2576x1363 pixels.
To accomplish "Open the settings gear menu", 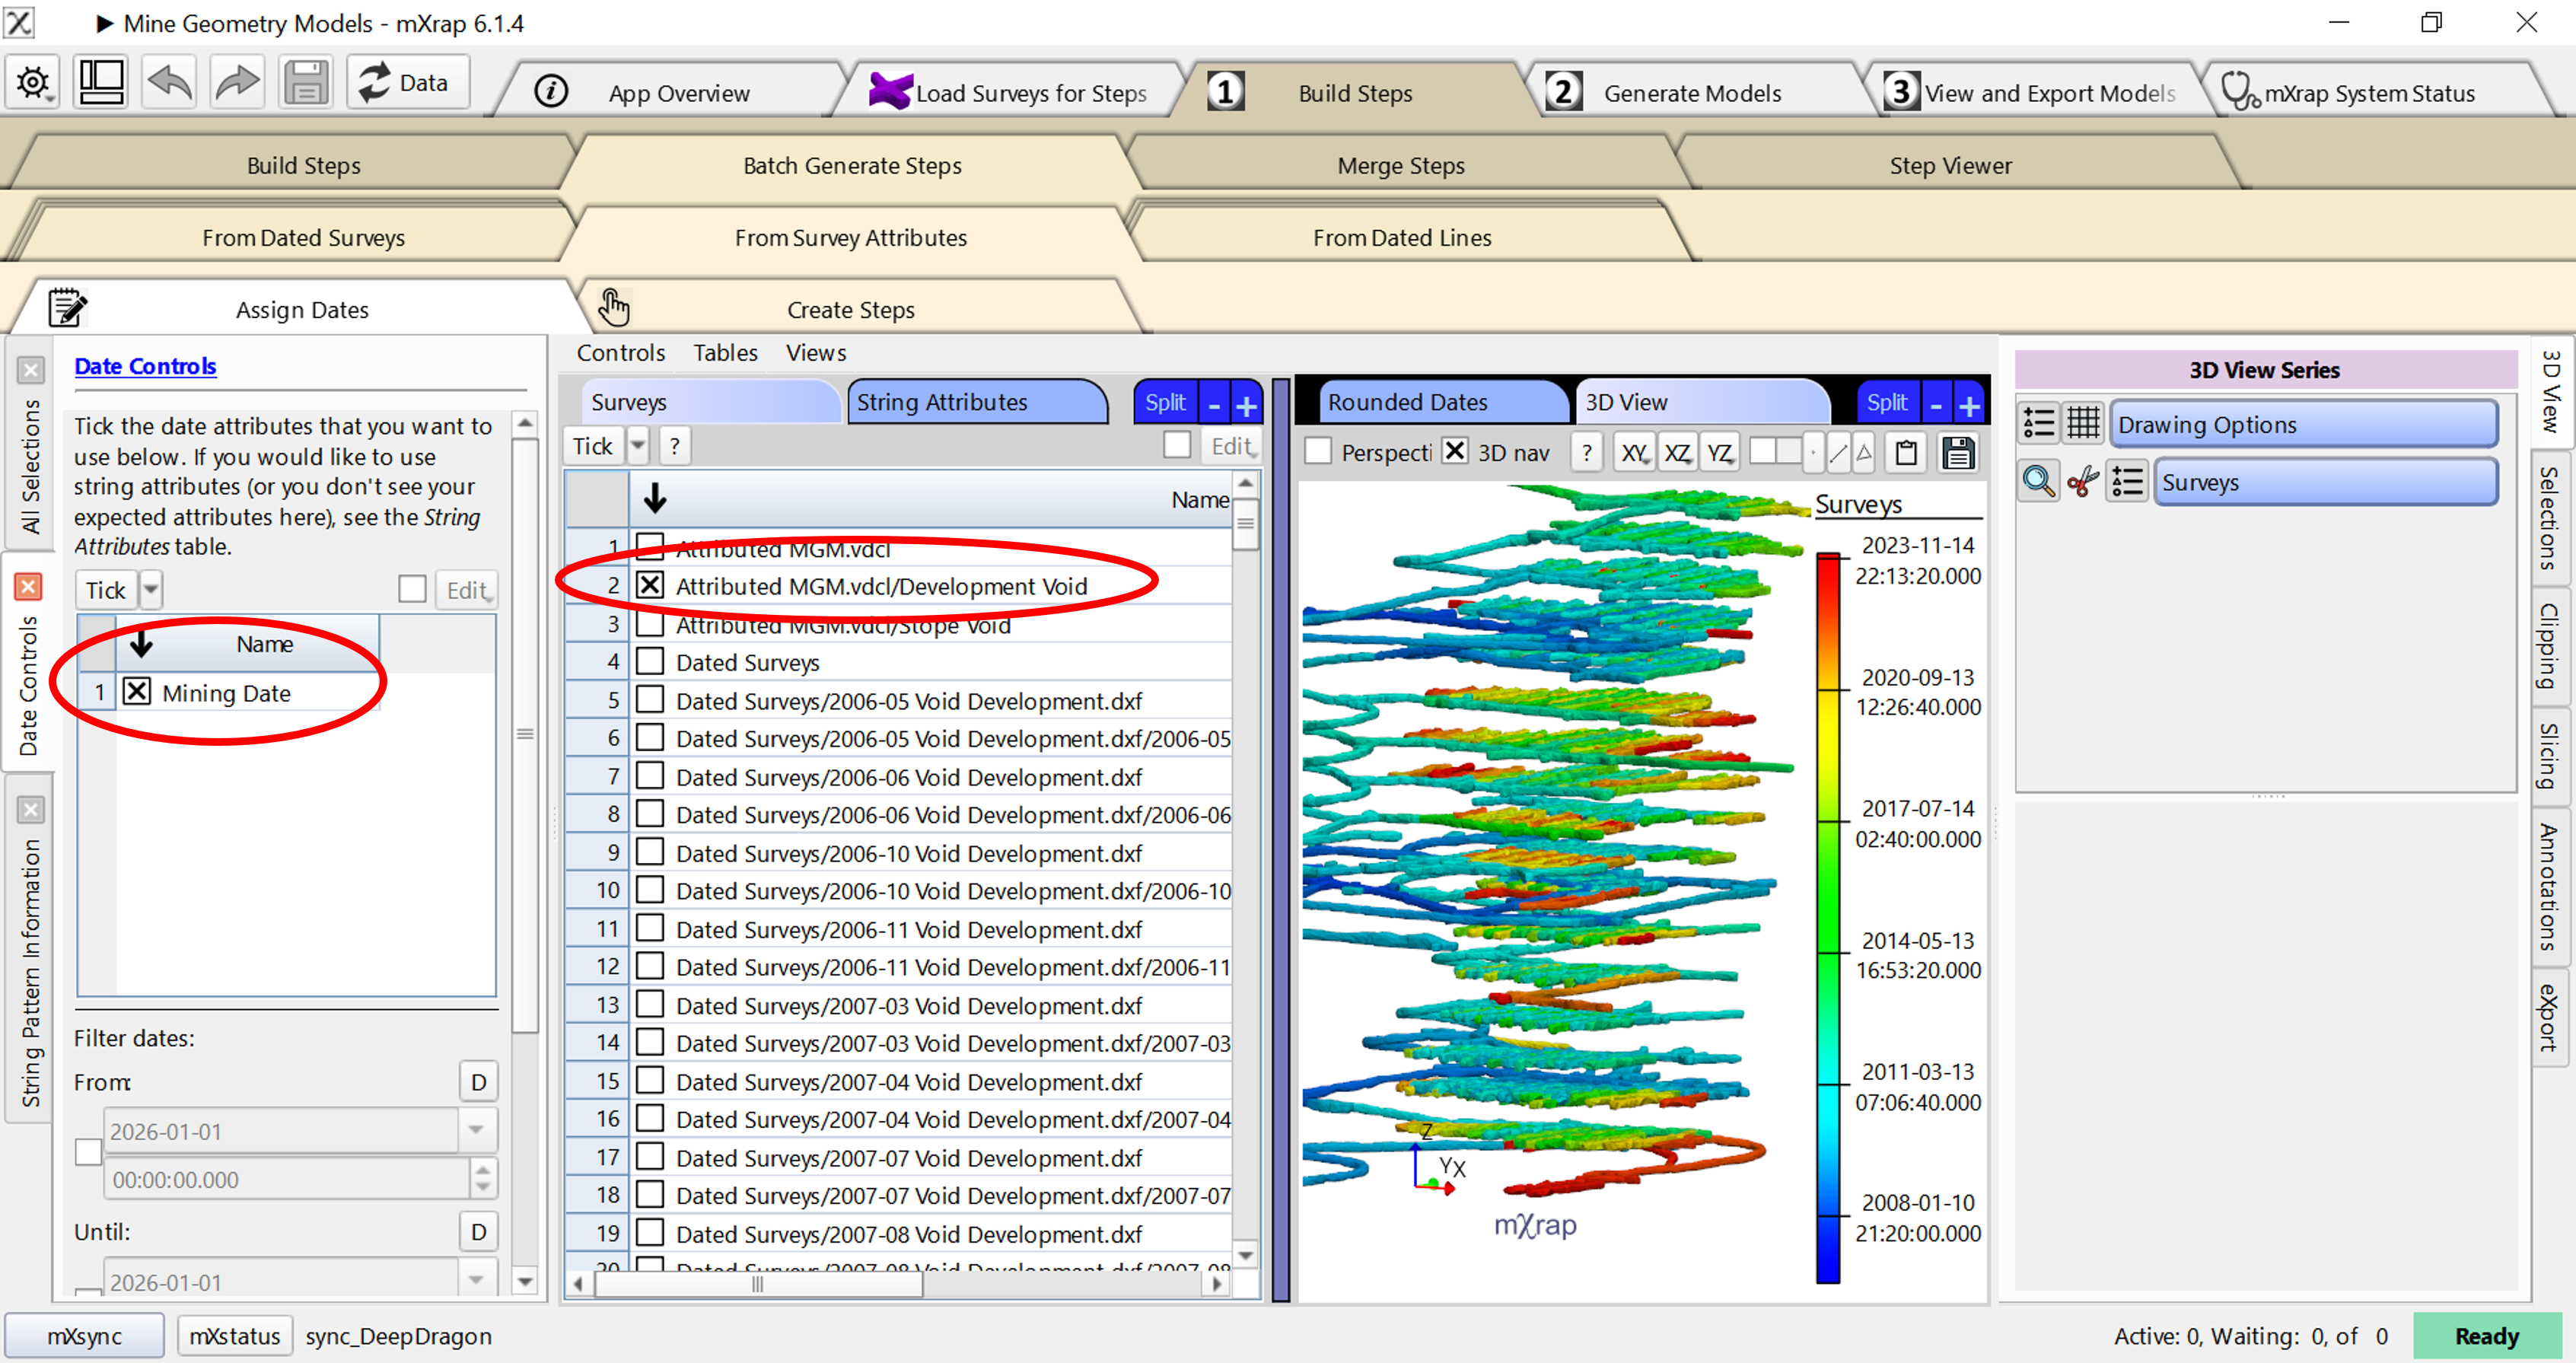I will [33, 83].
